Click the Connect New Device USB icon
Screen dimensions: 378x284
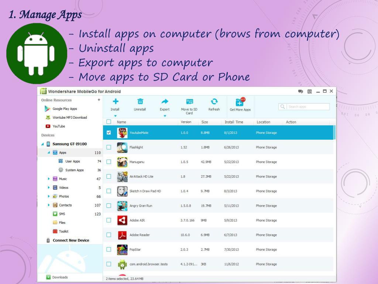[48, 240]
